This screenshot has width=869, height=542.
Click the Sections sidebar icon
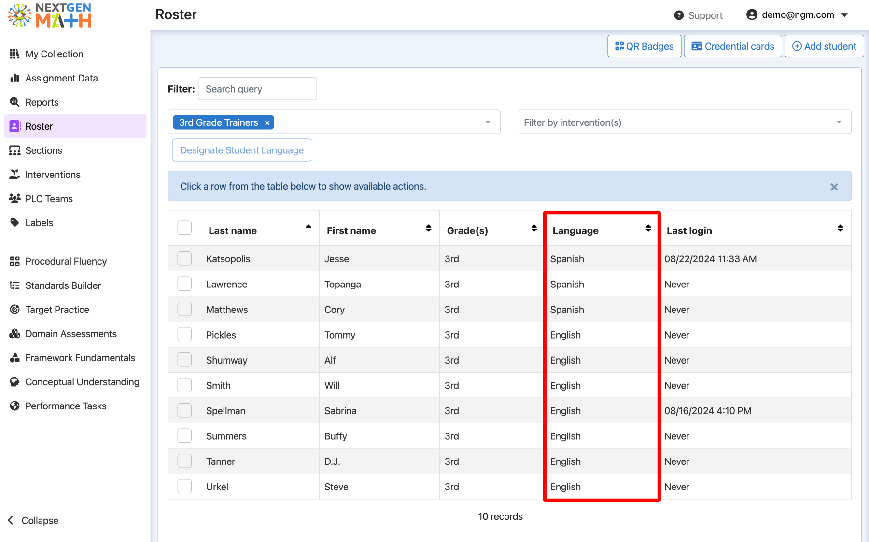[15, 150]
